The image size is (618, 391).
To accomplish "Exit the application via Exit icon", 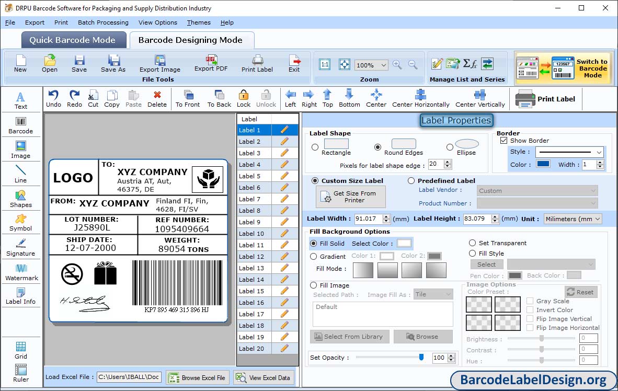I will [294, 64].
